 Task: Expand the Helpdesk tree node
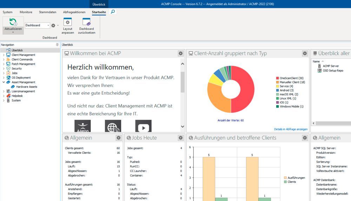(4, 96)
